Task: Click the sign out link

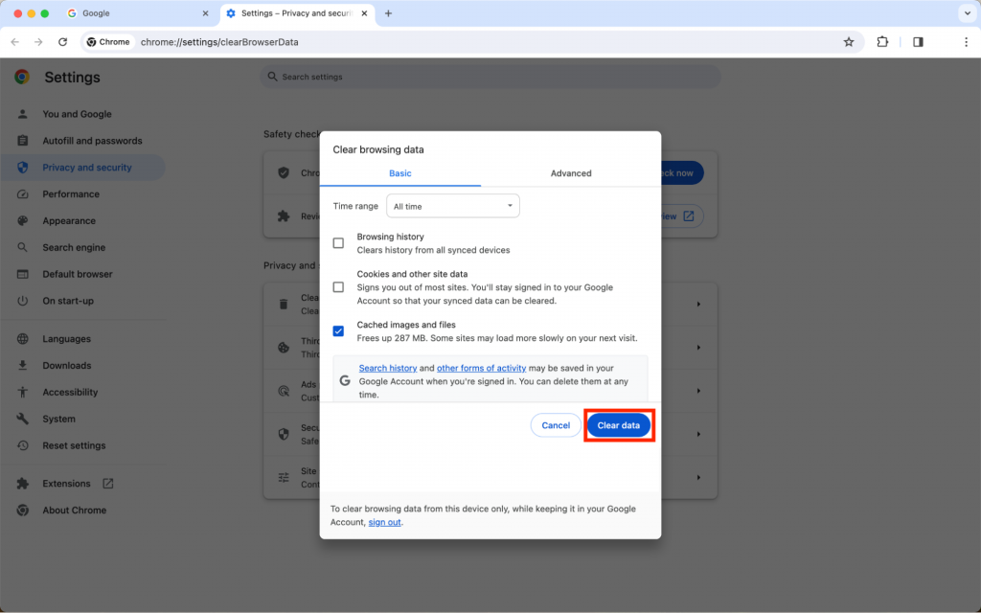Action: pyautogui.click(x=384, y=522)
